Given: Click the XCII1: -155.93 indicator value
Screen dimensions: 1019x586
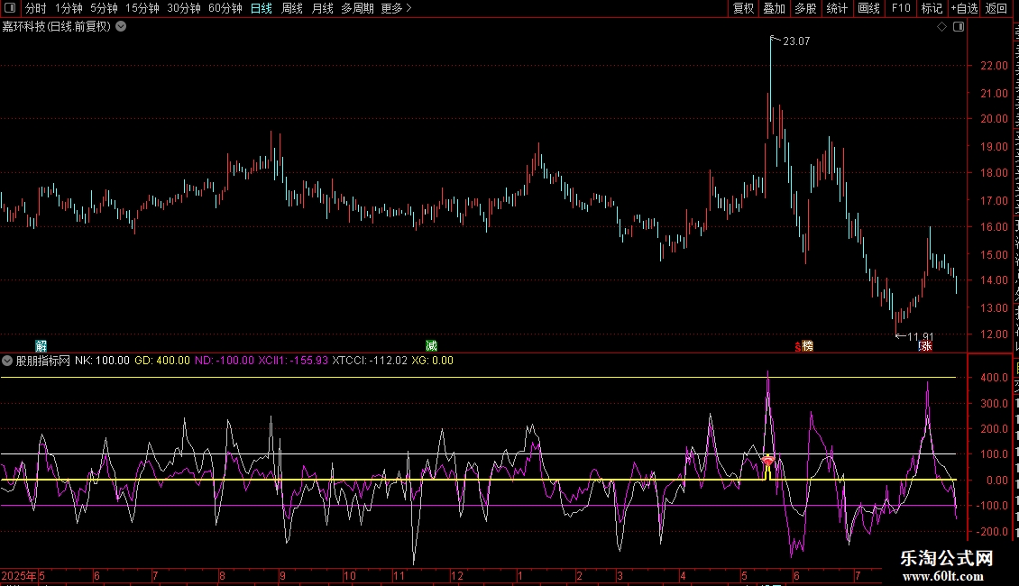Looking at the screenshot, I should (293, 361).
